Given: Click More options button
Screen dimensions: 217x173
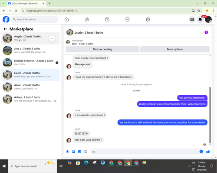Looking at the screenshot, I should point(175,49).
